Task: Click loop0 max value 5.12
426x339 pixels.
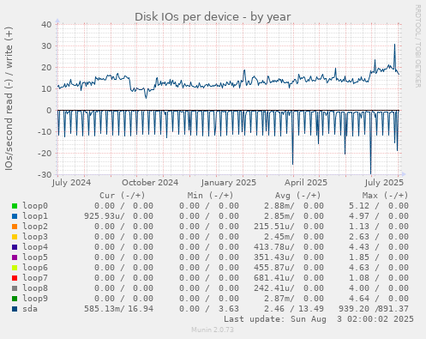Action: tap(359, 206)
